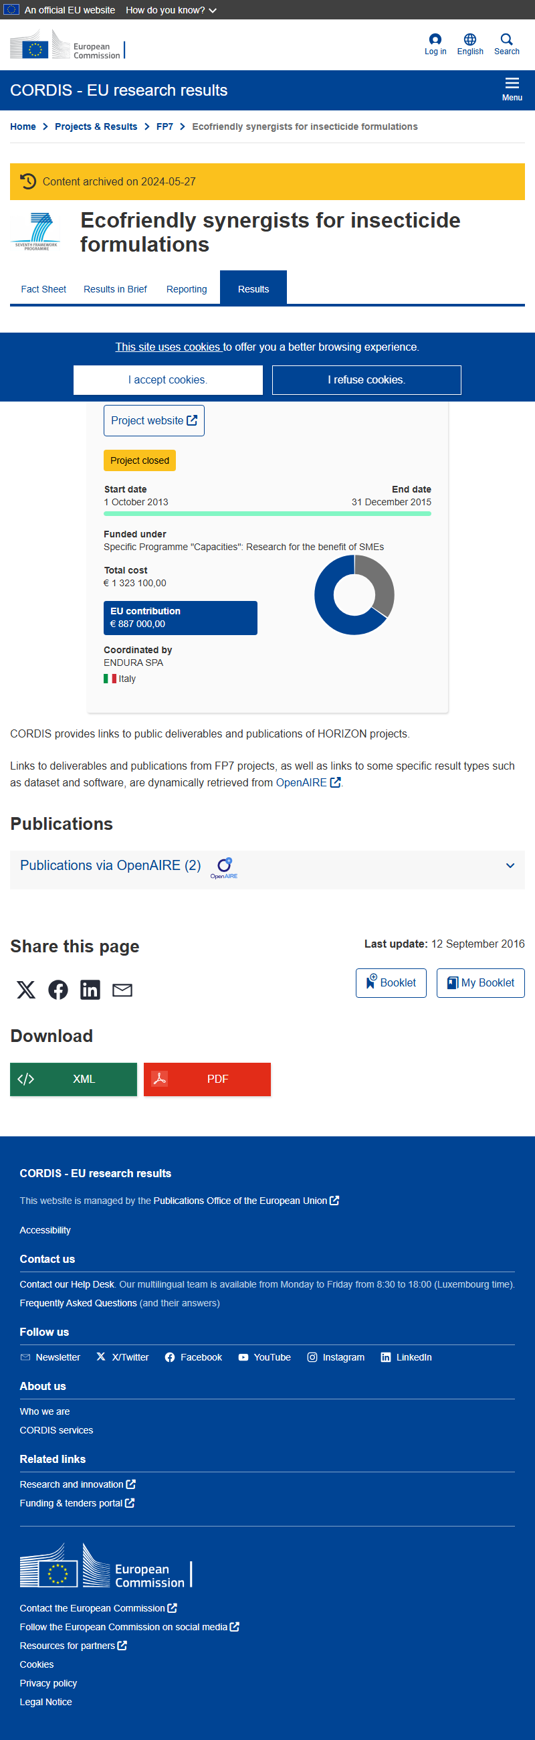
Task: Go to Home breadcrumb
Action: 23,127
